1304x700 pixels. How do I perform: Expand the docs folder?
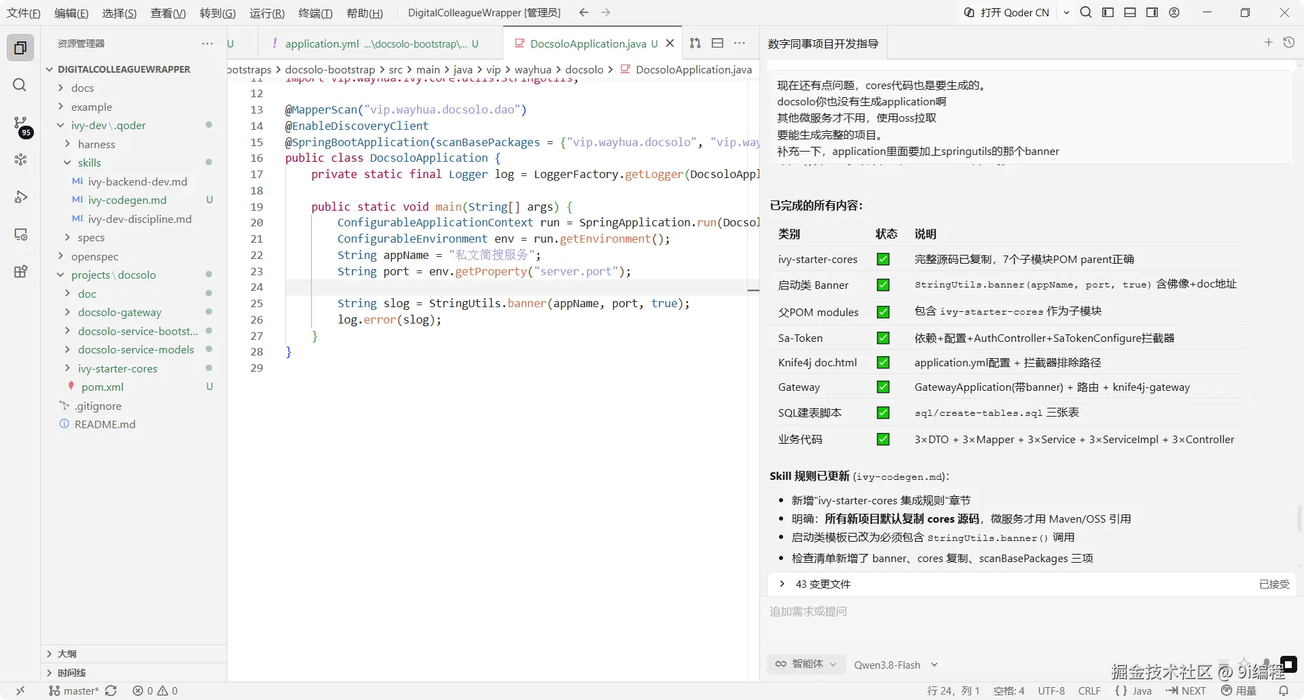pyautogui.click(x=82, y=88)
